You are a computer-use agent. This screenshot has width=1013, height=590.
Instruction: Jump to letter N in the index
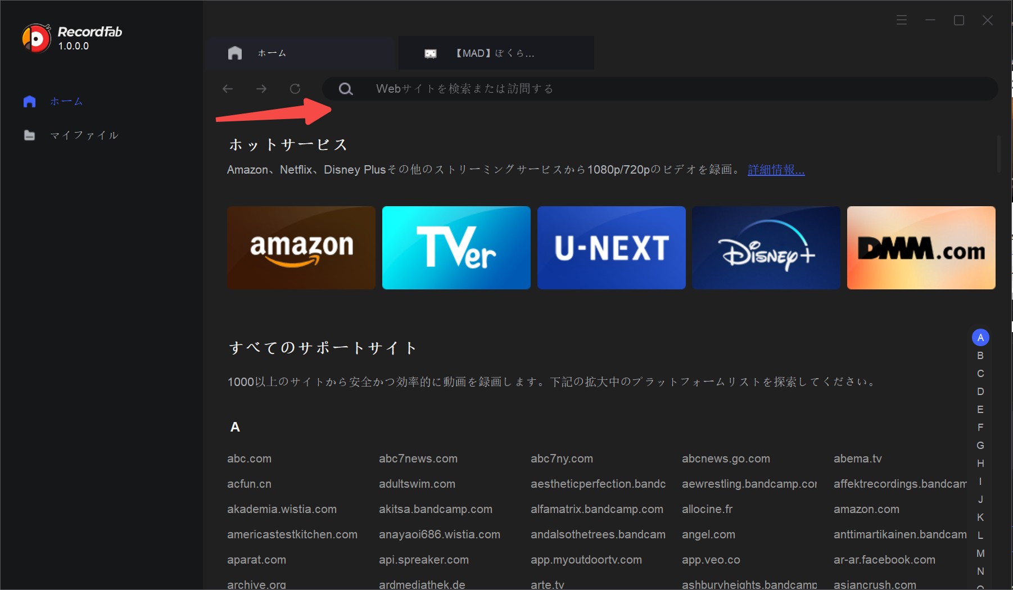click(x=980, y=571)
